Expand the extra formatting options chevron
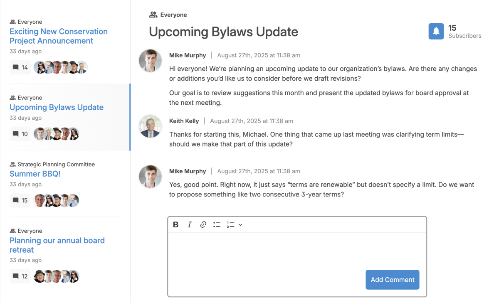 click(x=241, y=224)
